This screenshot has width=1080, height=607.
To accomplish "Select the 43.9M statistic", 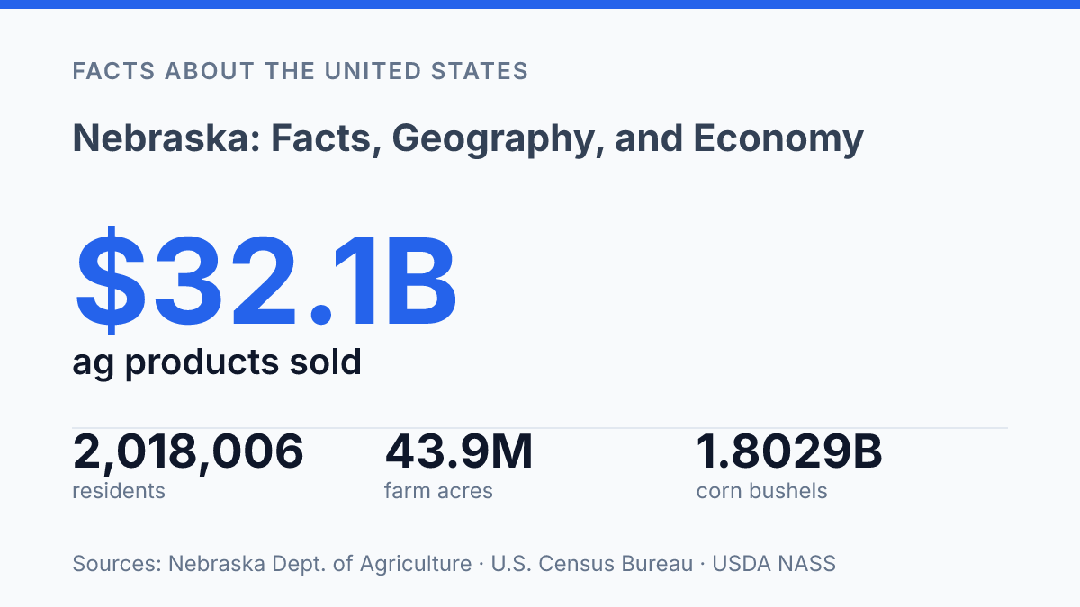I will point(459,451).
